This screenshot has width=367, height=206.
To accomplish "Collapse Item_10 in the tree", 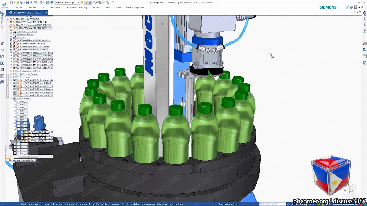I will (x=15, y=129).
